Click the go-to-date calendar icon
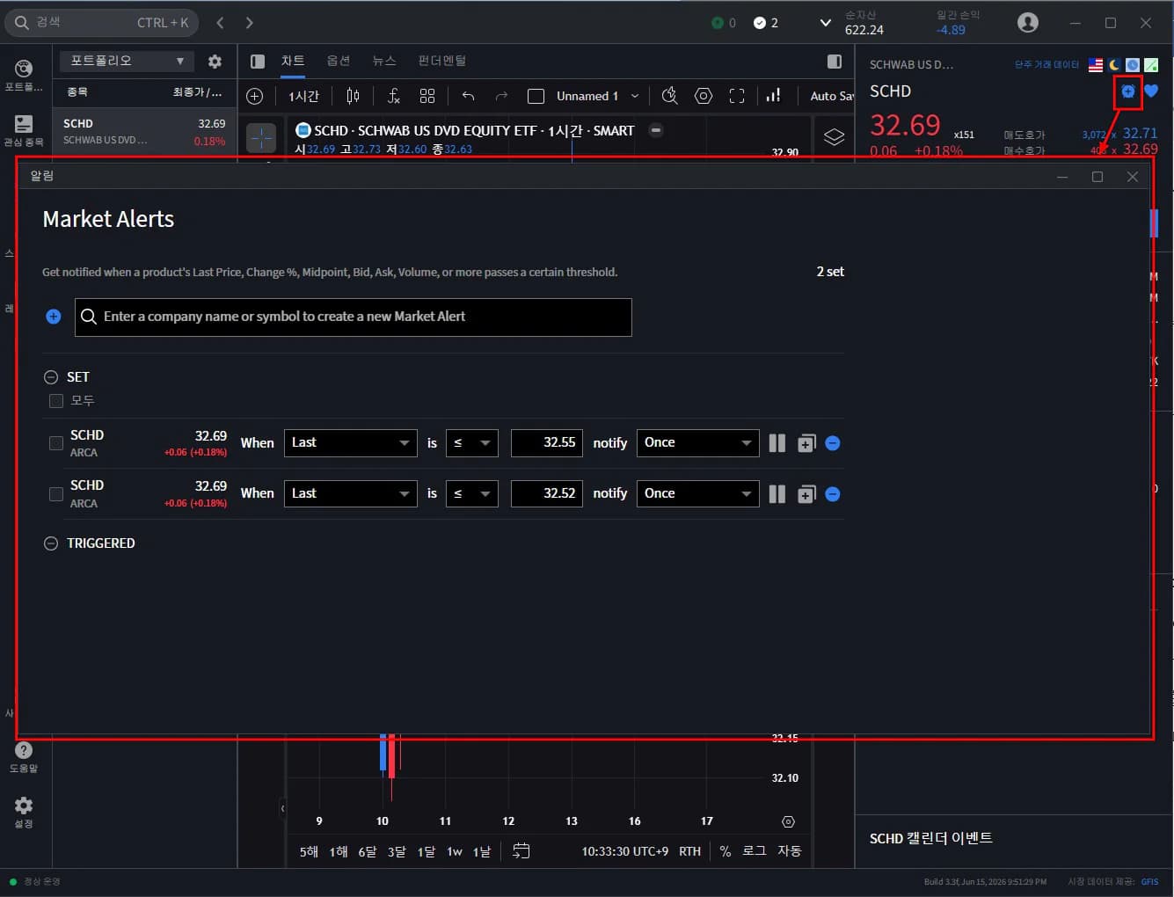 (521, 850)
